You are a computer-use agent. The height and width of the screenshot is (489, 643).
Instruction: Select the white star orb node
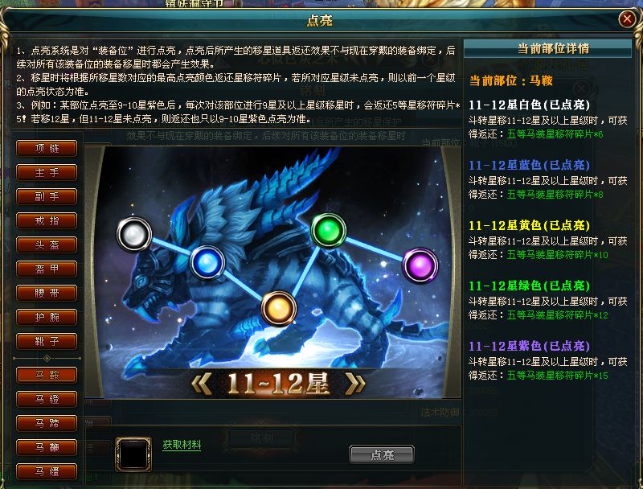[134, 234]
